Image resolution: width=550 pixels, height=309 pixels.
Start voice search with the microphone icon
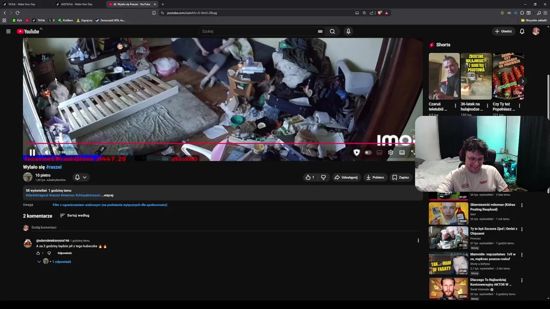coord(348,31)
